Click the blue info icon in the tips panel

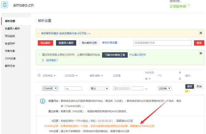[x=43, y=101]
